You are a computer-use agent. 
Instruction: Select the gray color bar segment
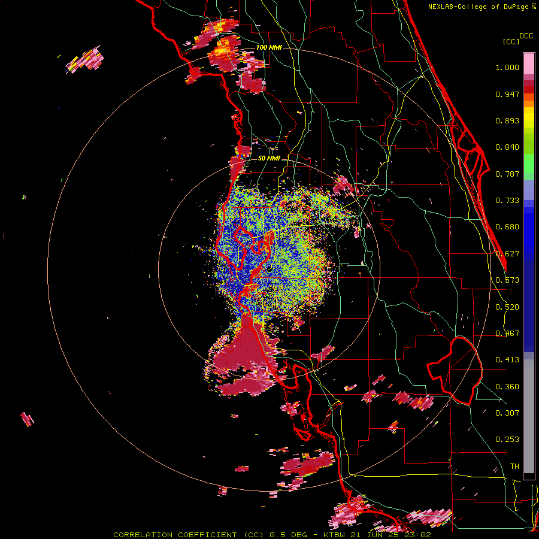point(529,416)
